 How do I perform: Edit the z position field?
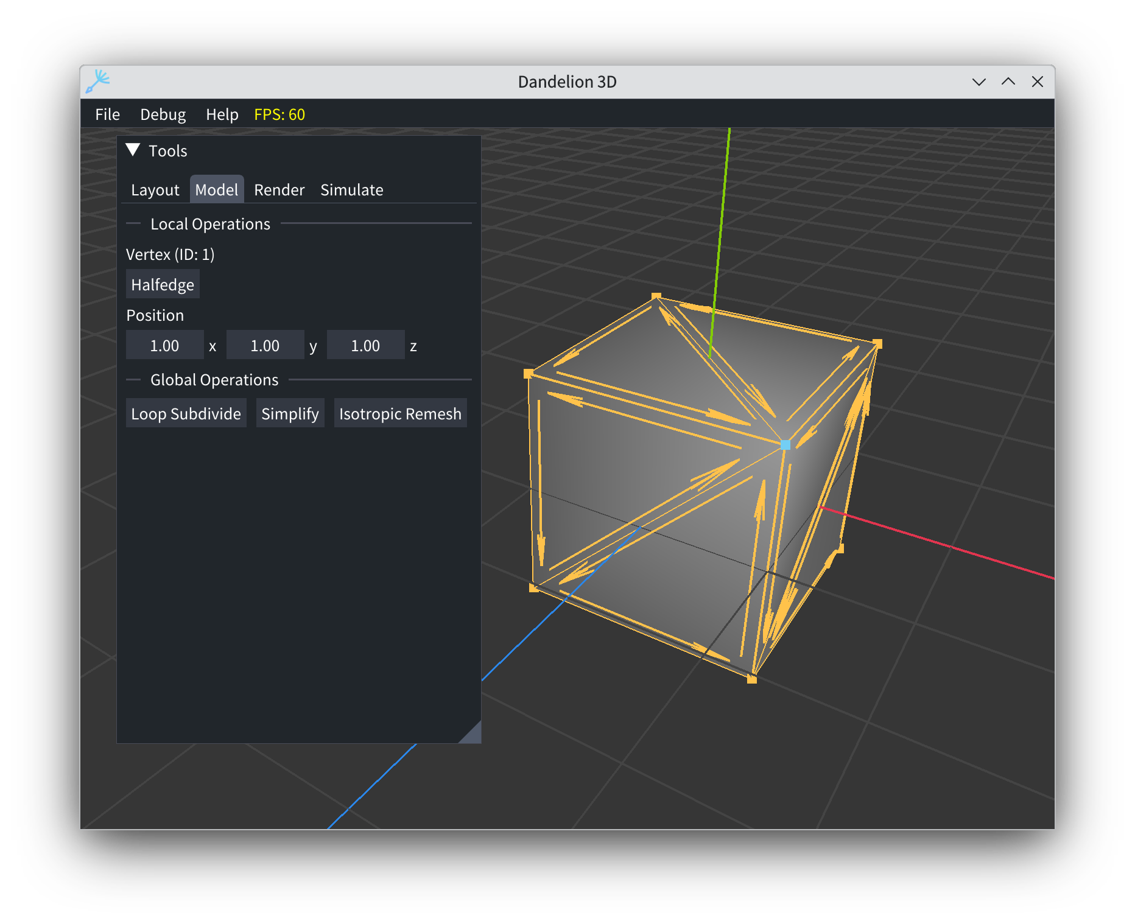(x=365, y=345)
